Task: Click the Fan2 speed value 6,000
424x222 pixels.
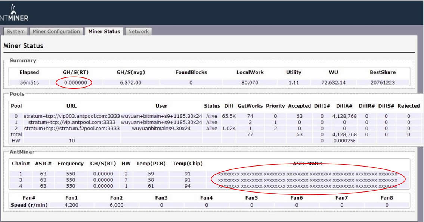Action: (x=117, y=205)
